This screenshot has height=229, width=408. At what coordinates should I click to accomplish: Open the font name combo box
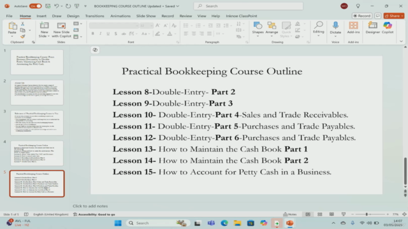113,25
